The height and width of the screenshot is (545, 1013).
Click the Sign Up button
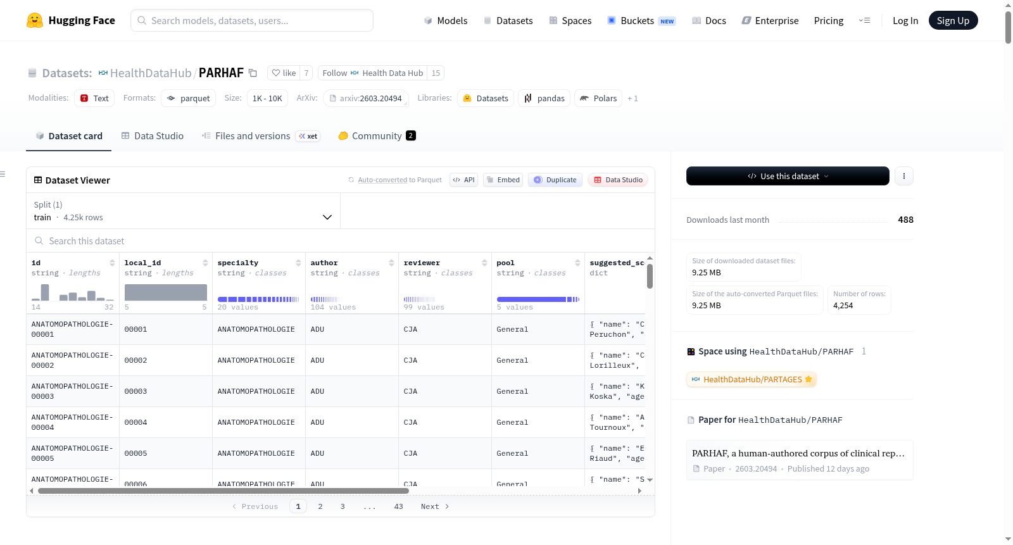point(953,20)
